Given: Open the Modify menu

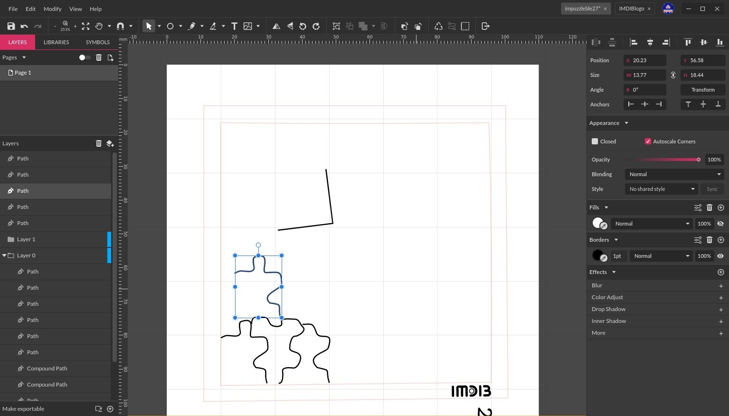Looking at the screenshot, I should pyautogui.click(x=52, y=9).
